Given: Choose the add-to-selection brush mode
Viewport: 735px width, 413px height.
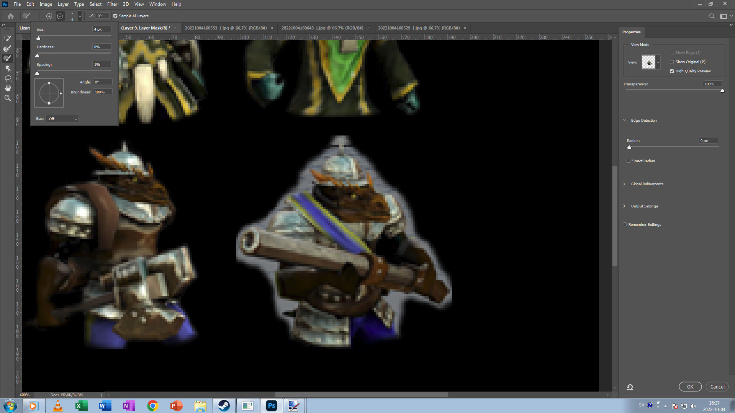Looking at the screenshot, I should pyautogui.click(x=49, y=16).
